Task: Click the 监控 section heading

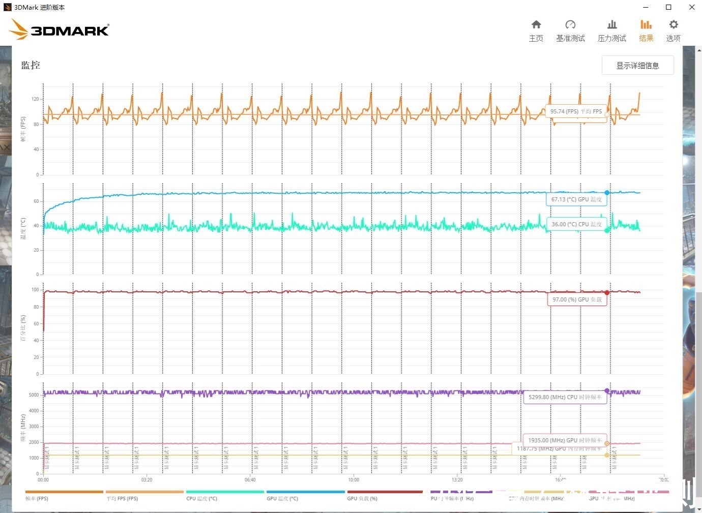Action: (x=31, y=65)
